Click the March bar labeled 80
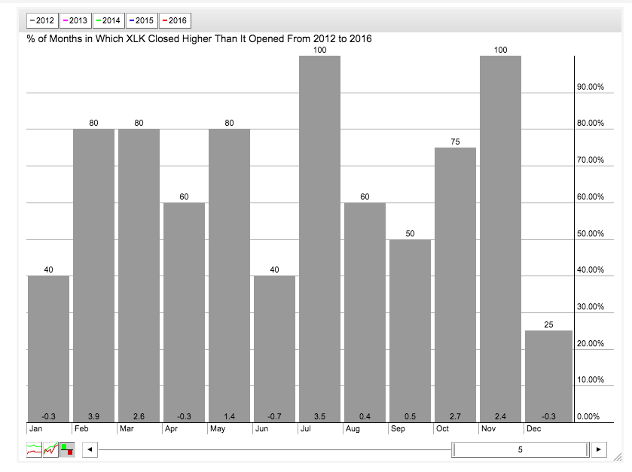The height and width of the screenshot is (472, 632). (139, 276)
